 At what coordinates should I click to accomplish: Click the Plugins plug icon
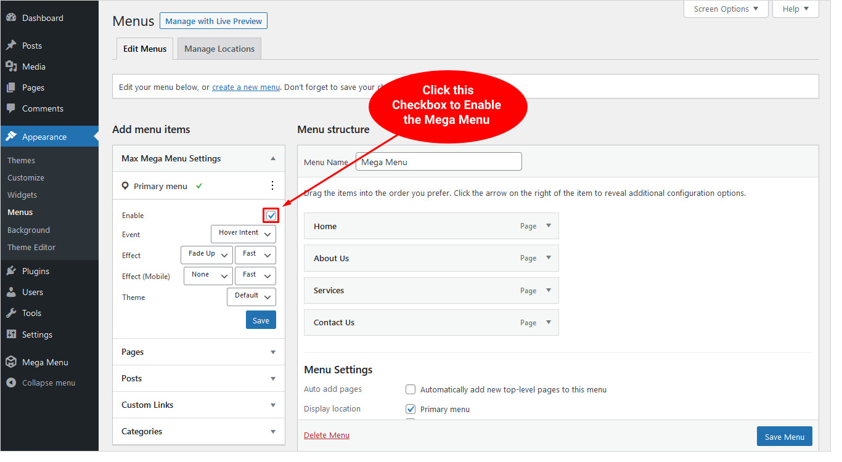click(11, 271)
